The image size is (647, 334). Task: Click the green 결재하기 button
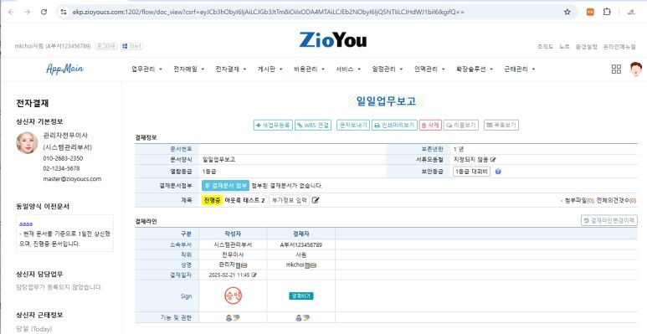[x=301, y=296]
